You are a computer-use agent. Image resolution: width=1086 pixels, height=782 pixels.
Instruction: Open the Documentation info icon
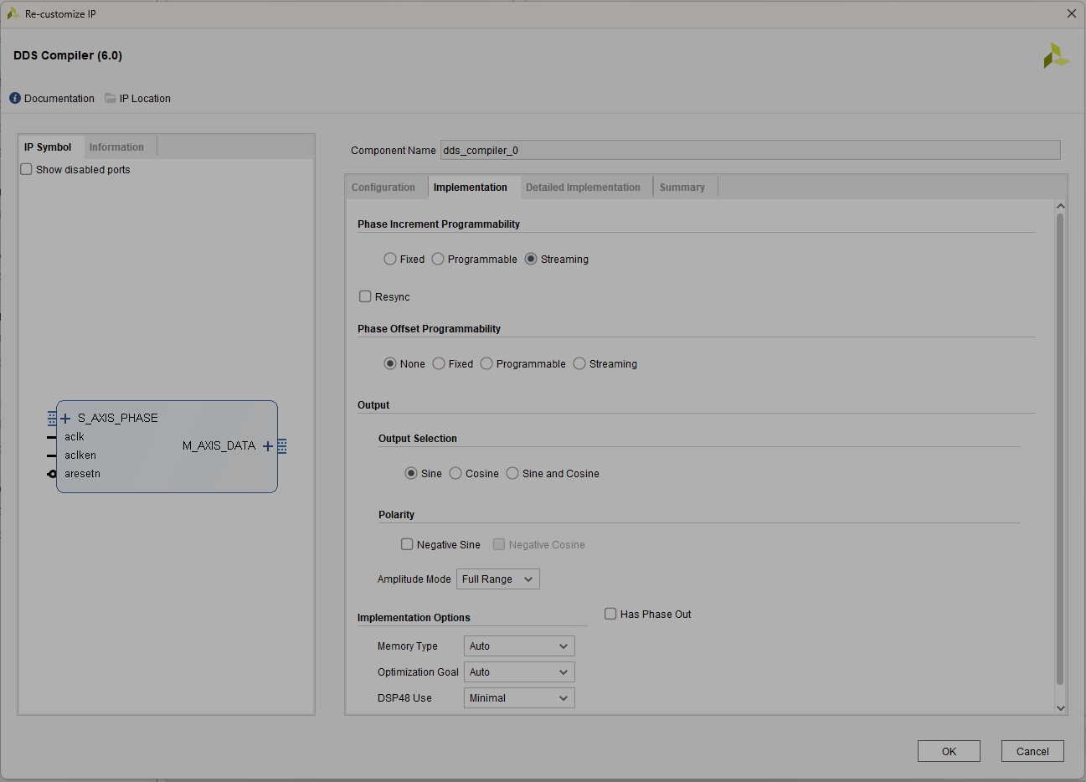click(15, 98)
